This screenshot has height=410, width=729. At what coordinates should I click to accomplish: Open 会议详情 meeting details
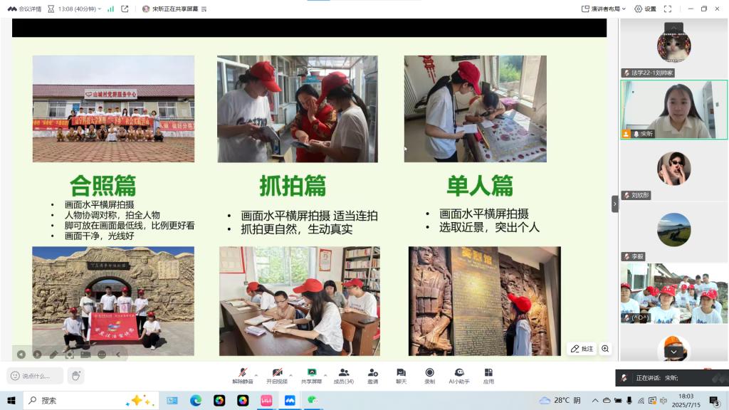click(x=24, y=9)
